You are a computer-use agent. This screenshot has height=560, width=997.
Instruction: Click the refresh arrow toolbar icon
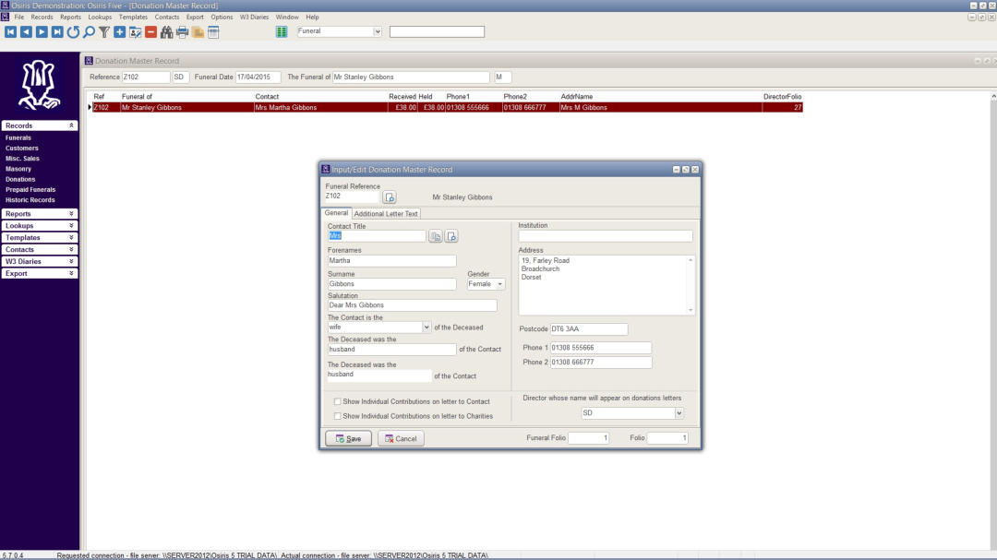pyautogui.click(x=73, y=32)
